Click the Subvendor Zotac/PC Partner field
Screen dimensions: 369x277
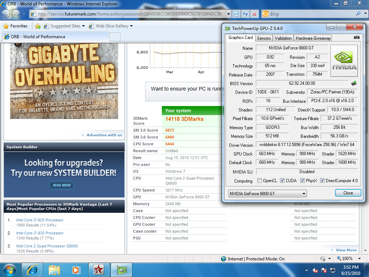(x=332, y=92)
